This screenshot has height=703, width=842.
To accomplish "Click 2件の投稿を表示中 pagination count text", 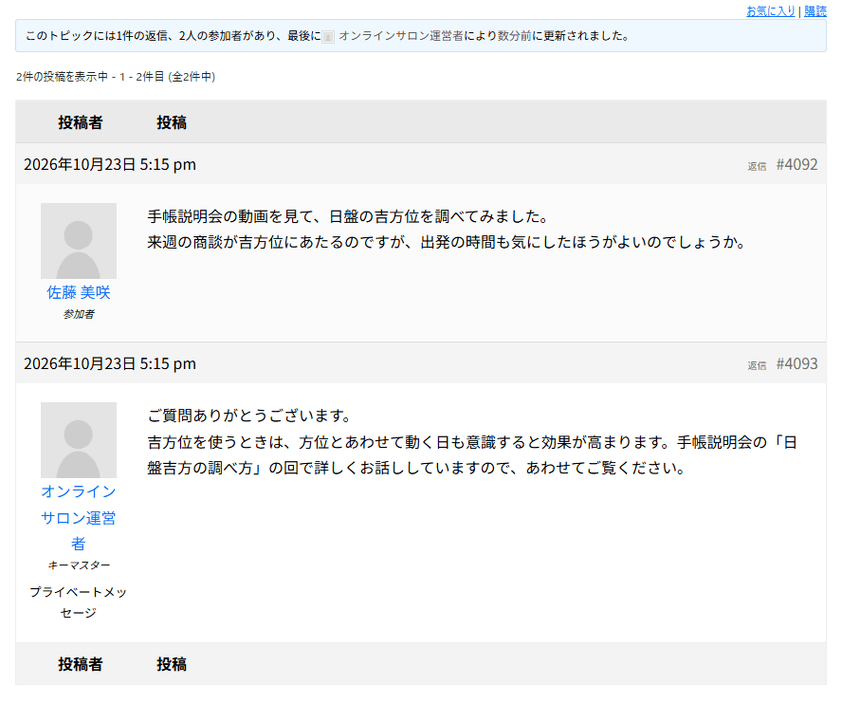I will tap(116, 77).
